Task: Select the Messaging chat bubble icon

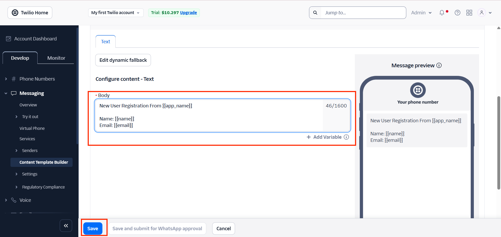Action: pos(14,93)
